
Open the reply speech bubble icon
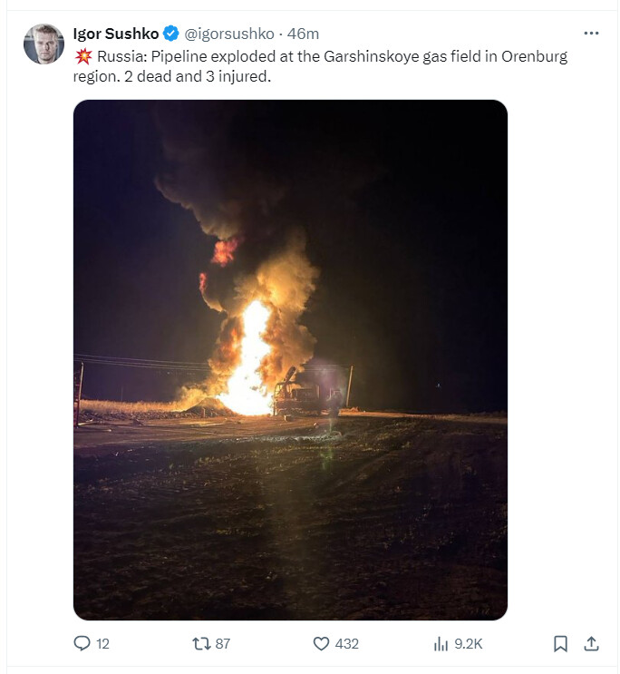pos(82,643)
